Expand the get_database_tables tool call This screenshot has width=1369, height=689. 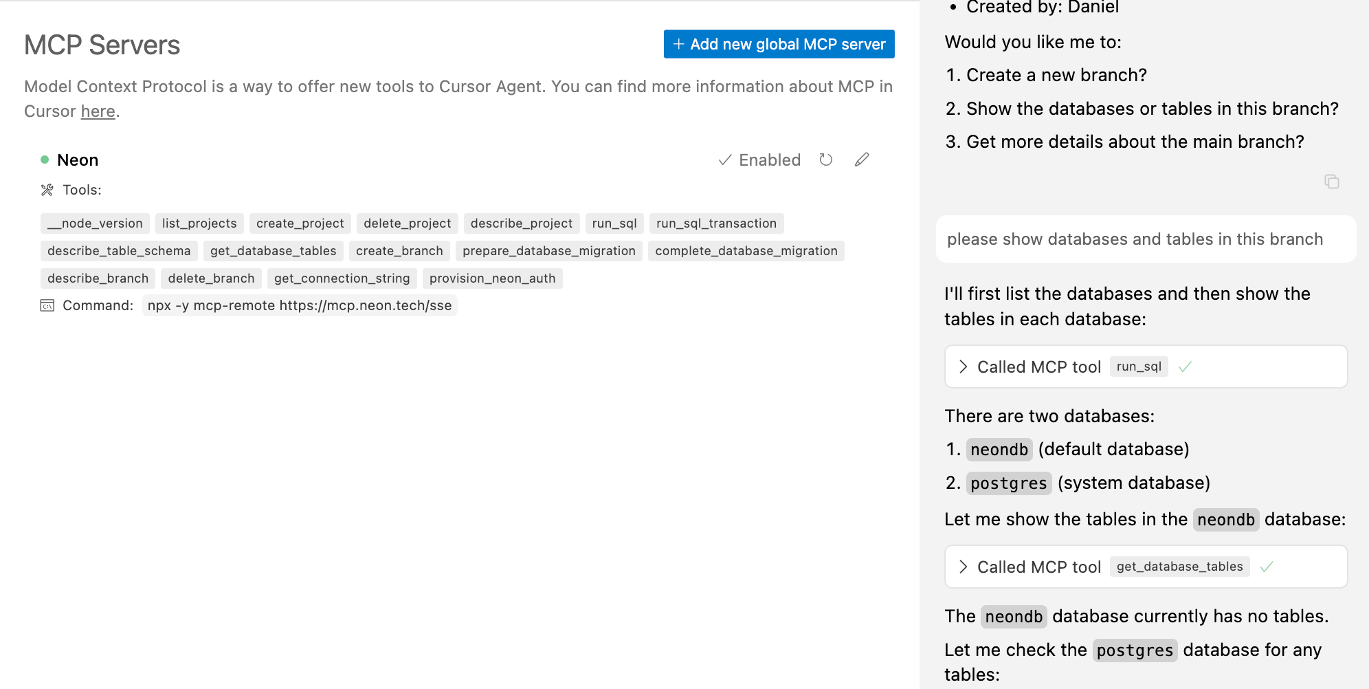pos(964,567)
